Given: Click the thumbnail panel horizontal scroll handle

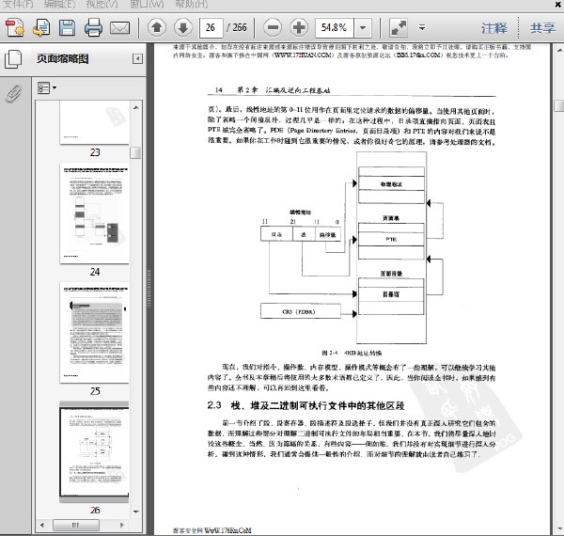Looking at the screenshot, I should [76, 526].
